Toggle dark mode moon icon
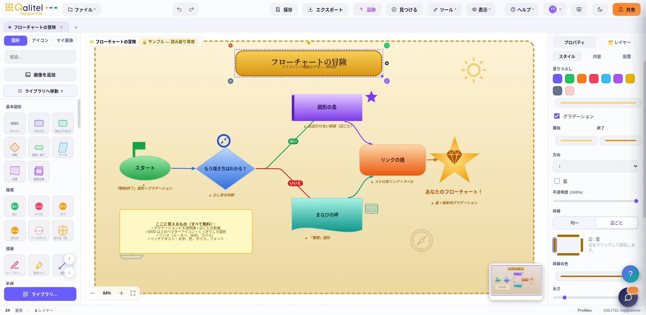 [x=600, y=9]
